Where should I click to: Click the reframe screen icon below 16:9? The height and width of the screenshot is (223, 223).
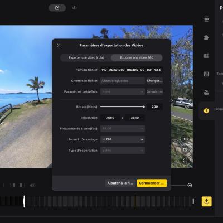click(x=185, y=150)
